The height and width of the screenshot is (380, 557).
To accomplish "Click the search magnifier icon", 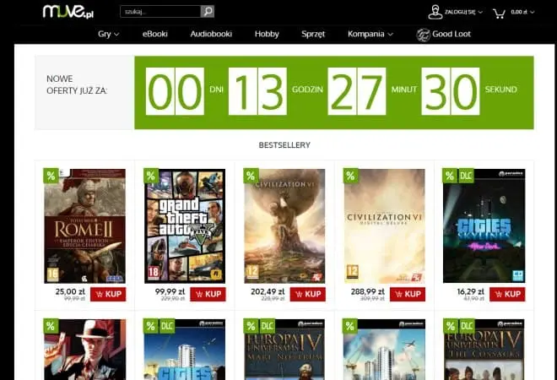I will coord(208,11).
